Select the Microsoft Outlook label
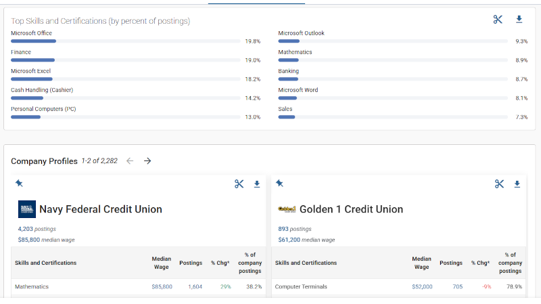 pos(301,33)
